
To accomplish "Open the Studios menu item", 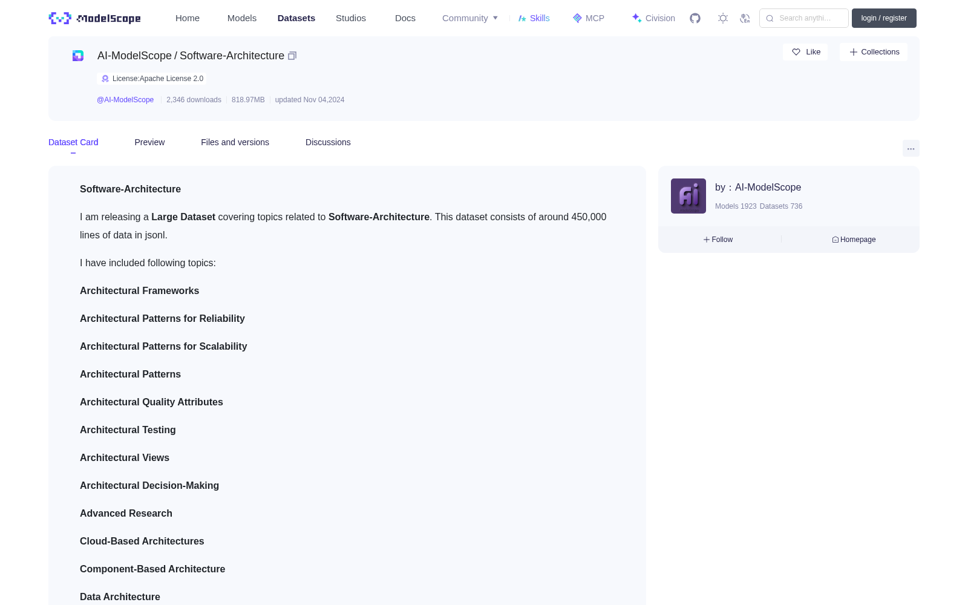I will point(351,18).
